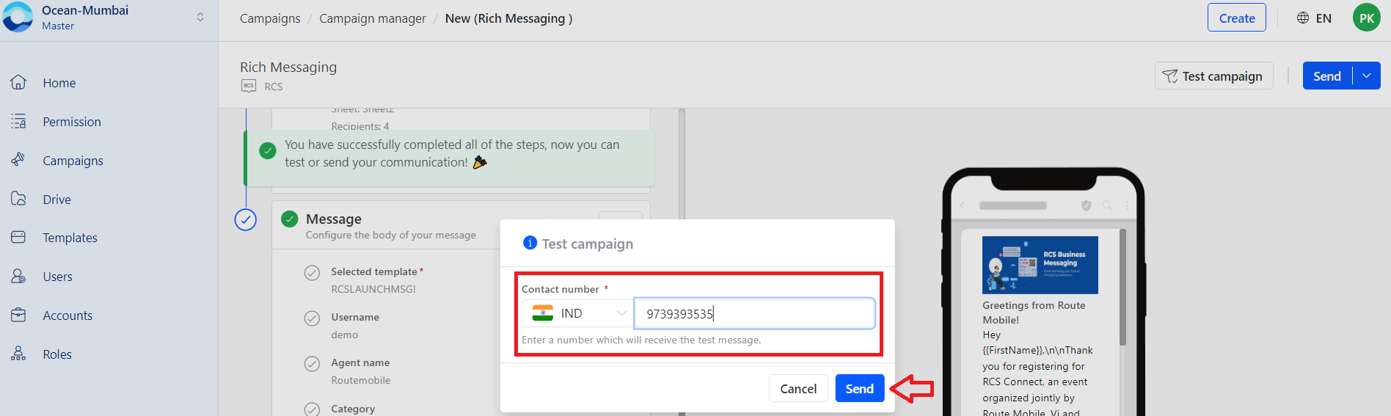Screen dimensions: 1391x416
Task: Click the Contact number input field
Action: 754,313
